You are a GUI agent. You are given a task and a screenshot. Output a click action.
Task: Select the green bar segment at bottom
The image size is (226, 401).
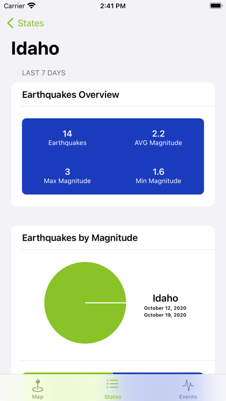pos(67,374)
